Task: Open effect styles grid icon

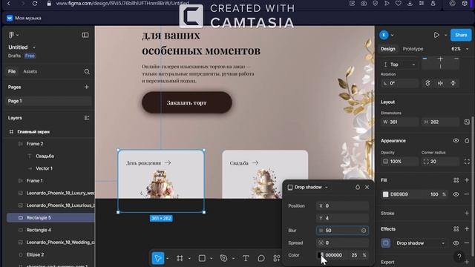Action: point(456,229)
